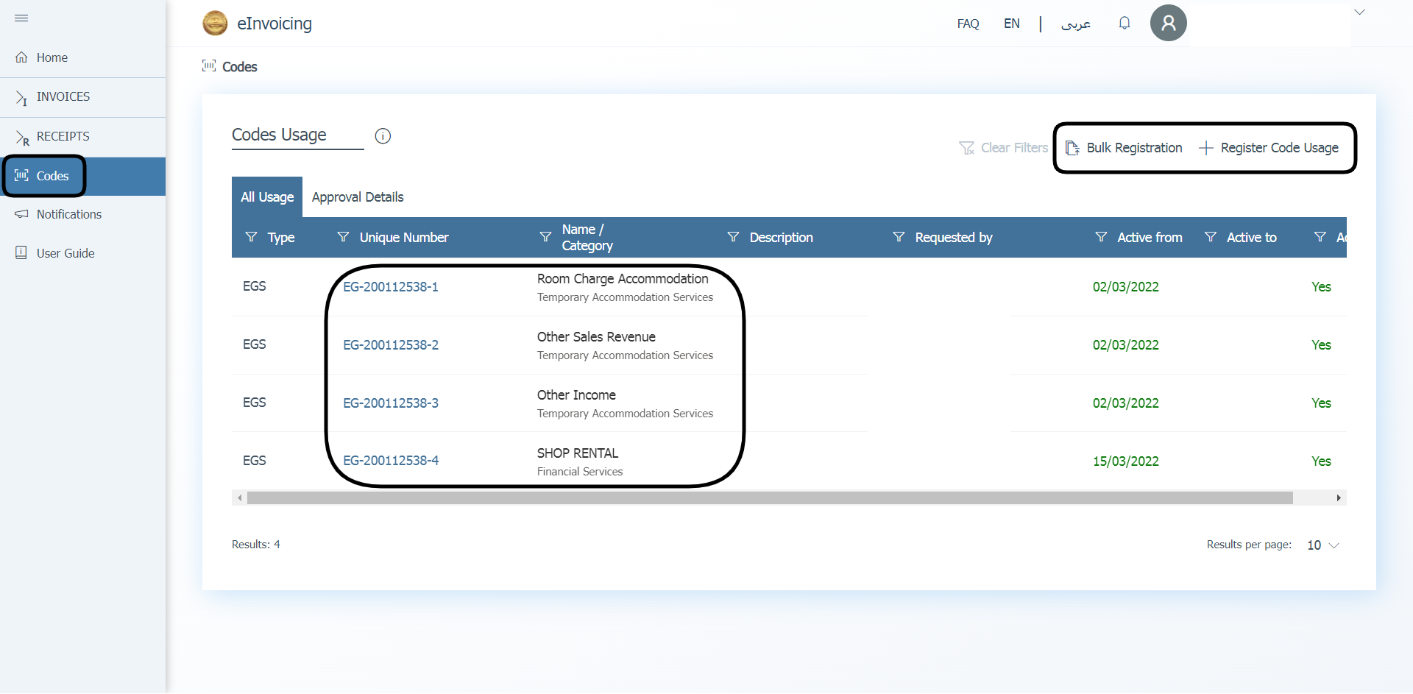The image size is (1413, 694).
Task: Click the Codes Usage heading
Action: (x=279, y=135)
